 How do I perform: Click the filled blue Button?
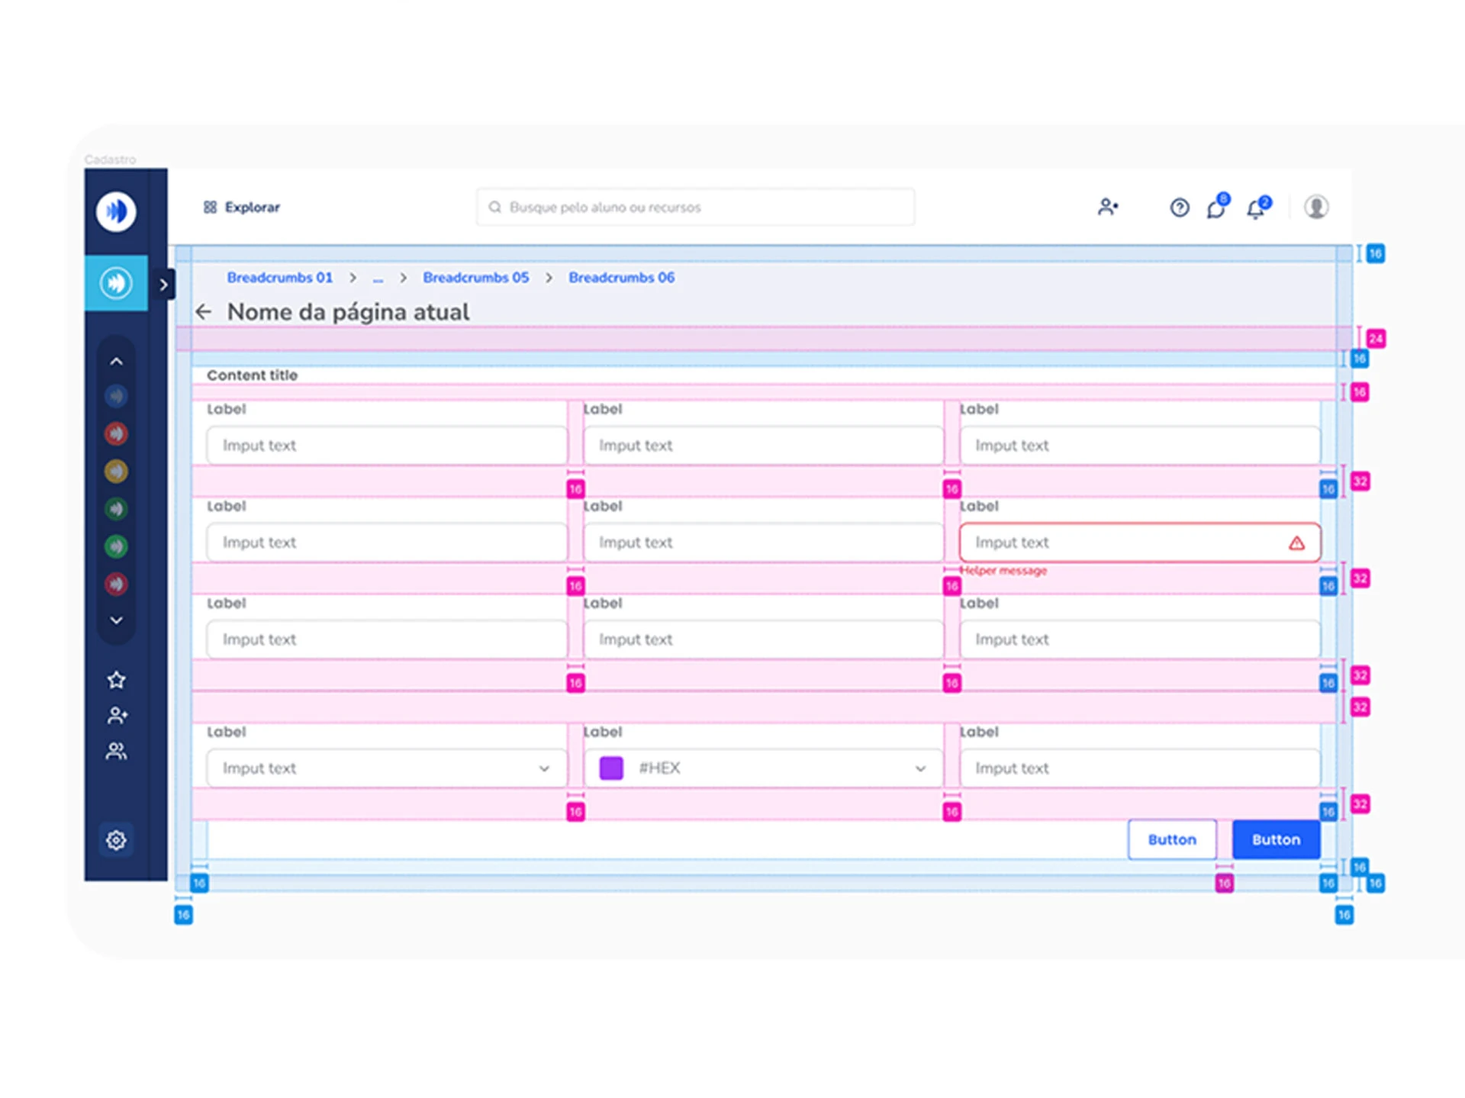coord(1276,839)
